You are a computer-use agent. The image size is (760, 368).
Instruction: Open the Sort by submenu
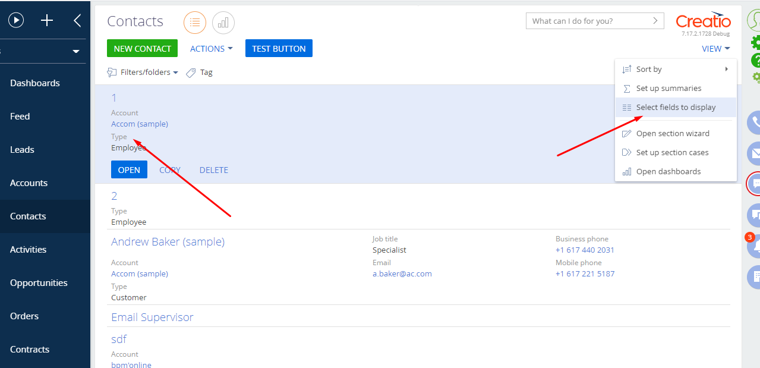[x=676, y=69]
